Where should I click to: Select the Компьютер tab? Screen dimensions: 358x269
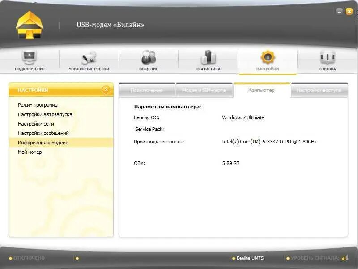(x=261, y=91)
